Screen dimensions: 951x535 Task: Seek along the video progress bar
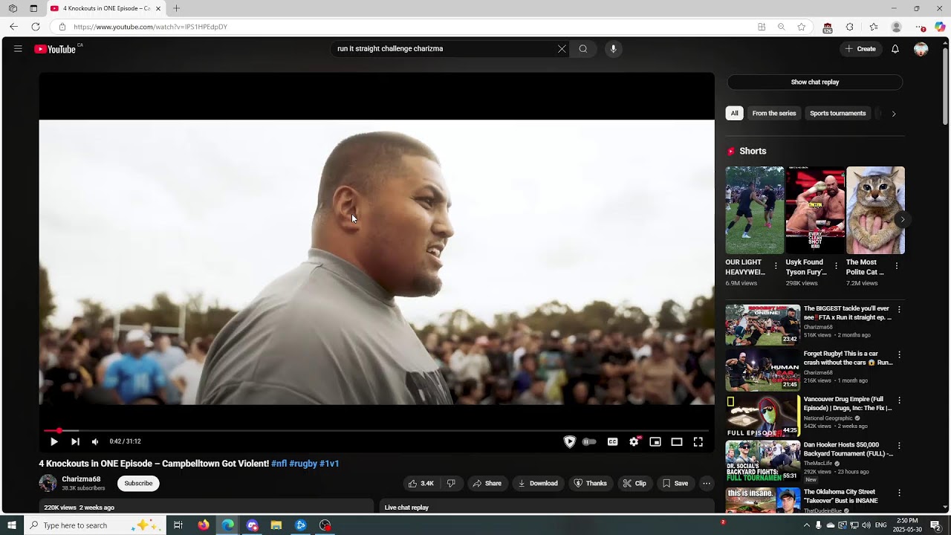coord(371,430)
